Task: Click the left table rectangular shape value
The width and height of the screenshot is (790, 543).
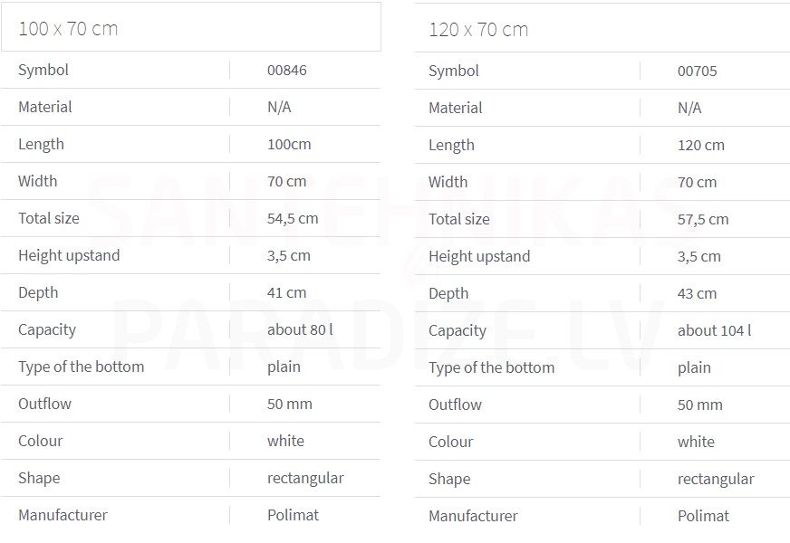Action: 305,478
